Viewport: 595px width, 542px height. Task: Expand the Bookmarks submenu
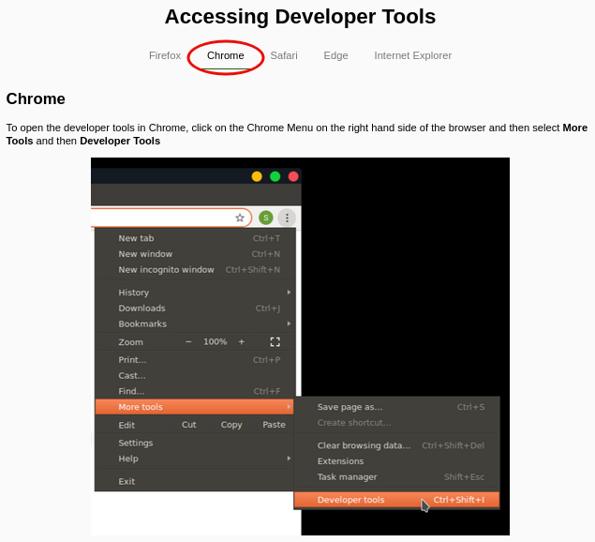[196, 324]
